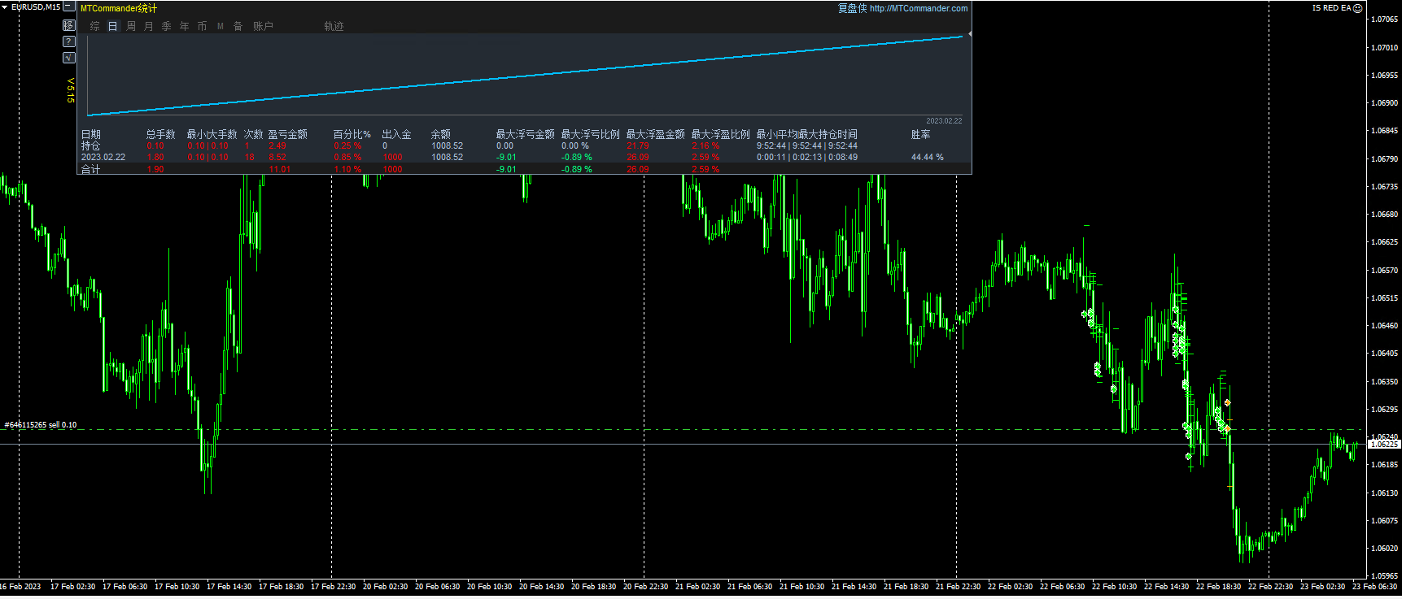Viewport: 1402px width, 599px height.
Task: Open the 月 monthly statistics tab
Action: [x=149, y=26]
